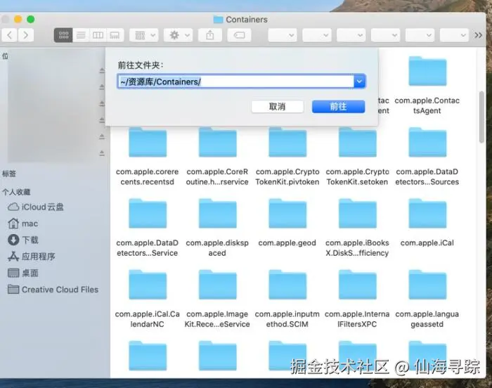
Task: Open the gear action menu
Action: point(179,35)
